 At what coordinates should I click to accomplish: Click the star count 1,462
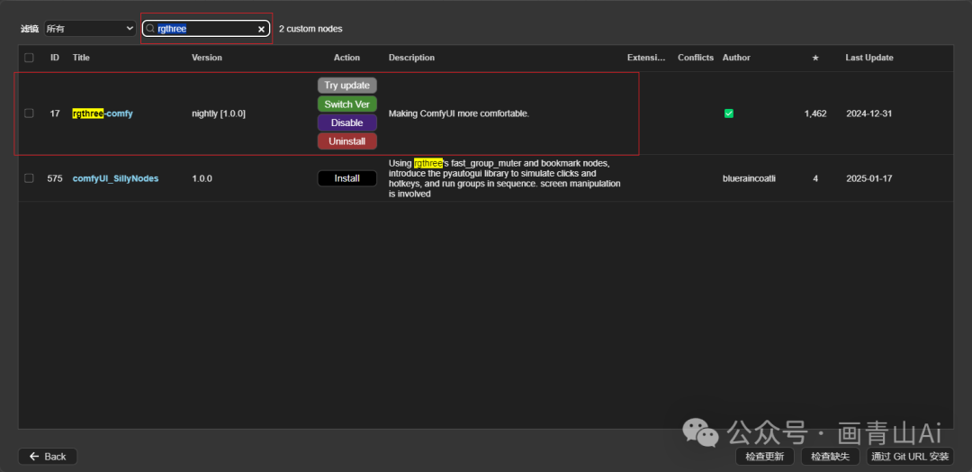coord(815,113)
